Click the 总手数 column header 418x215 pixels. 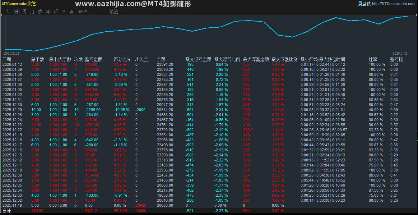[x=38, y=59]
